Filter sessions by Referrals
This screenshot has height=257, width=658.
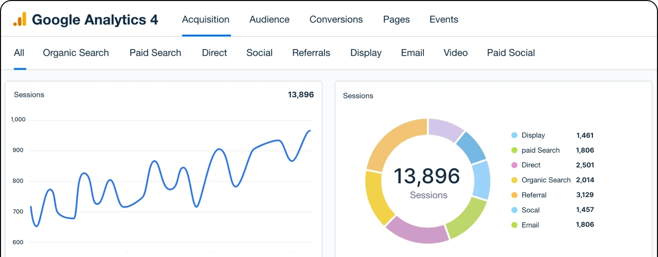[311, 53]
